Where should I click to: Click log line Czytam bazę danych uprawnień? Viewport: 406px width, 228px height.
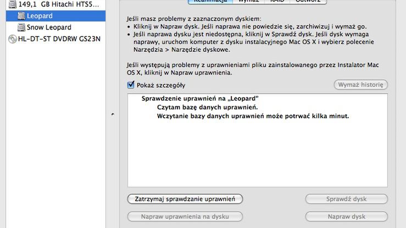coord(208,107)
